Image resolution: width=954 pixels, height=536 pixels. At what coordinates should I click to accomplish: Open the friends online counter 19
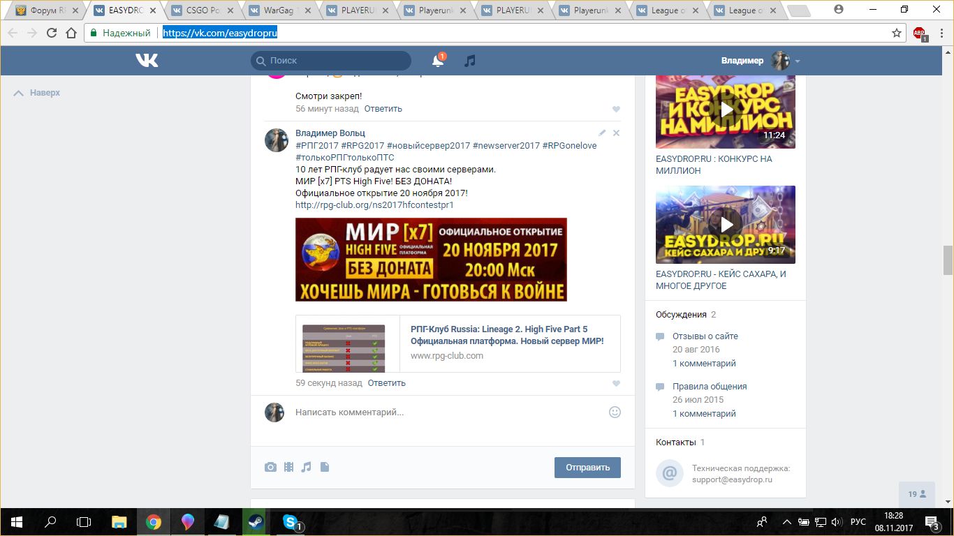917,494
